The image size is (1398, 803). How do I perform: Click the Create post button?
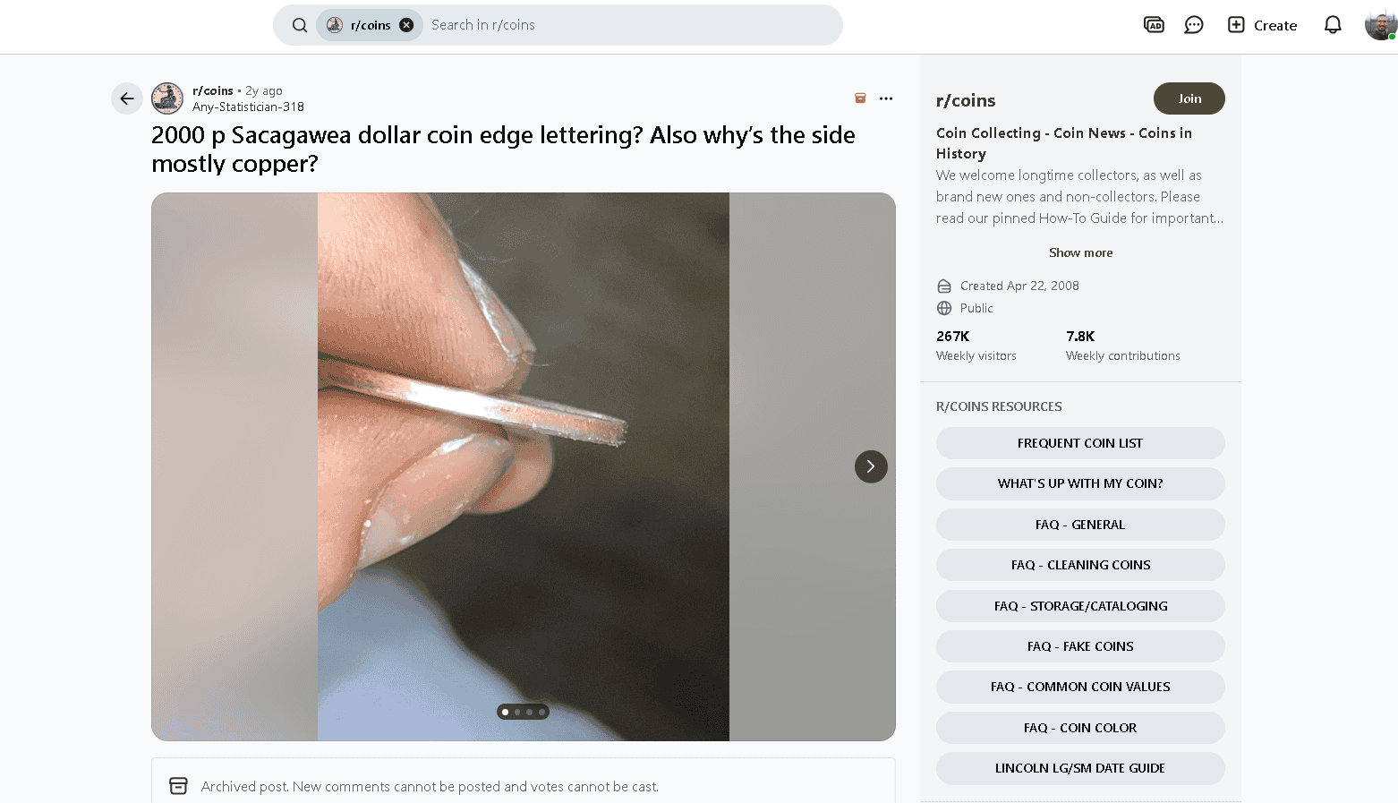[x=1262, y=25]
